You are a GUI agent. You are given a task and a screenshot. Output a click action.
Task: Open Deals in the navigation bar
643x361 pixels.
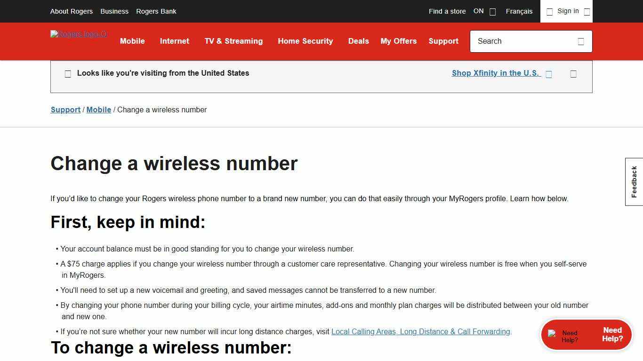click(359, 41)
